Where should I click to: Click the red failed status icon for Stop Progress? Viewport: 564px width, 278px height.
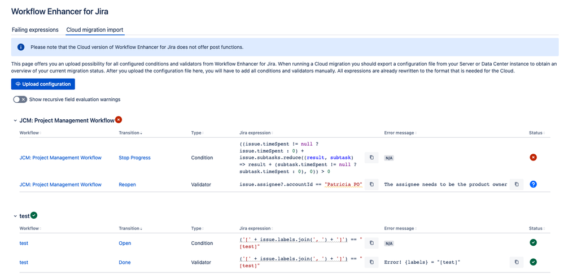click(x=533, y=158)
